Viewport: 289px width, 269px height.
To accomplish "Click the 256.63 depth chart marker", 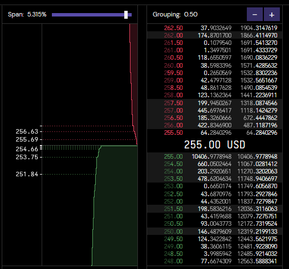I will coord(27,131).
